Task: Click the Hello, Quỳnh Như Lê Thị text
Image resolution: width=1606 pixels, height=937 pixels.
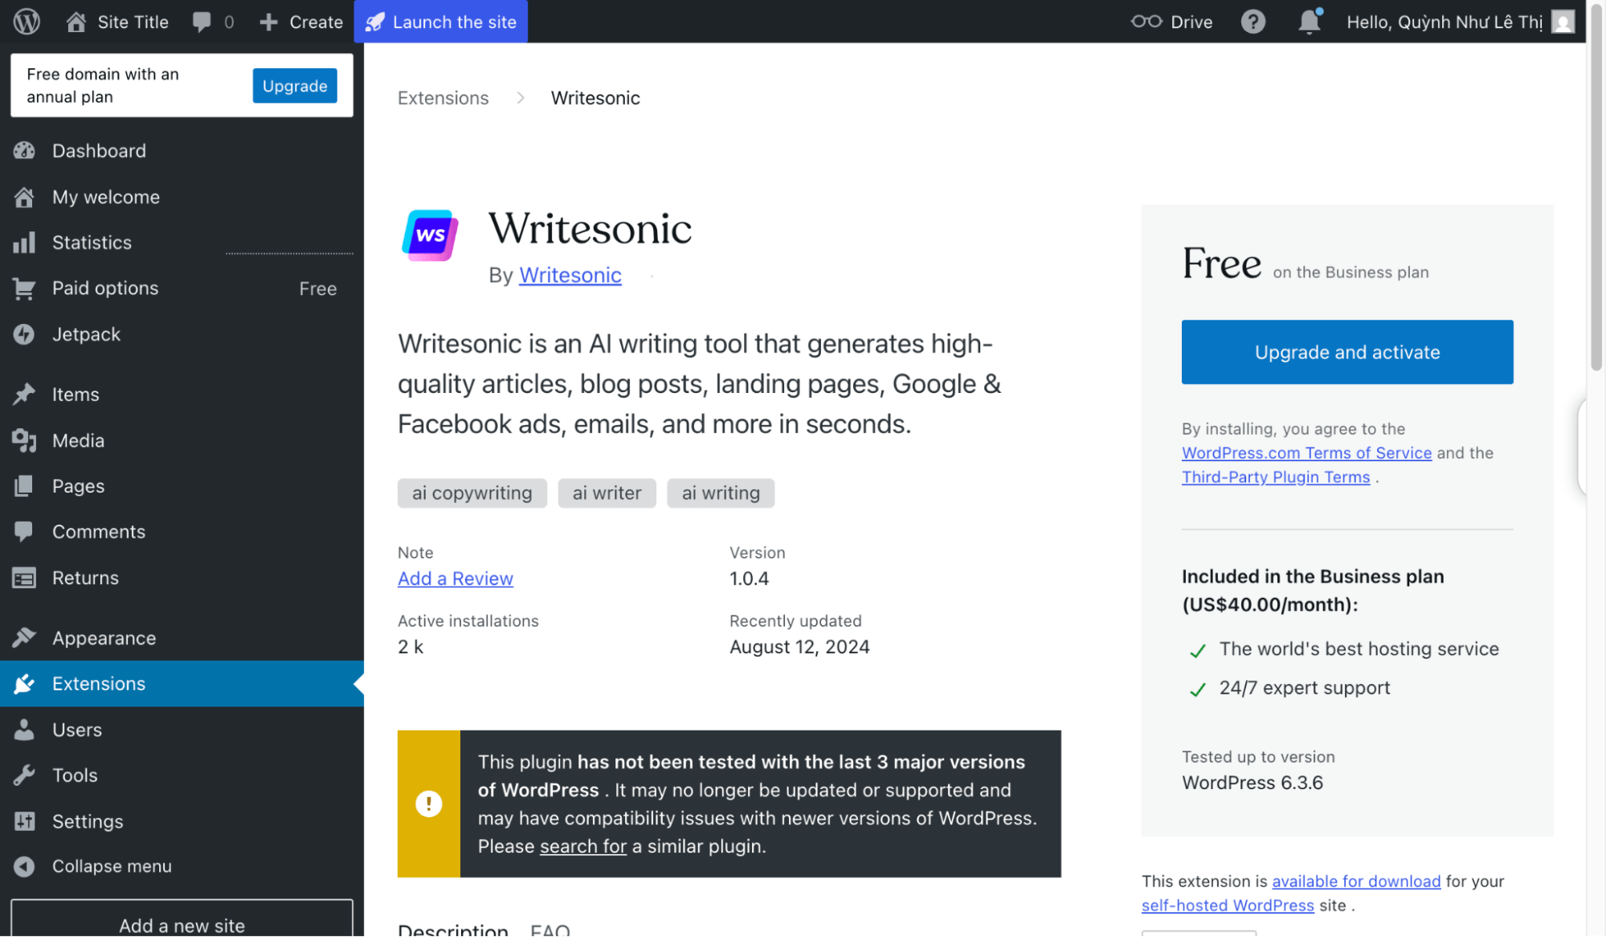Action: tap(1445, 22)
